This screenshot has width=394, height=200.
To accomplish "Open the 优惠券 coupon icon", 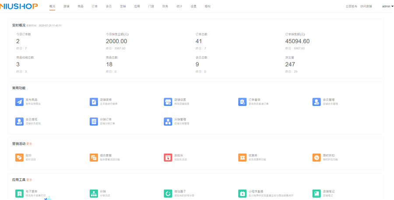I will 243,157.
